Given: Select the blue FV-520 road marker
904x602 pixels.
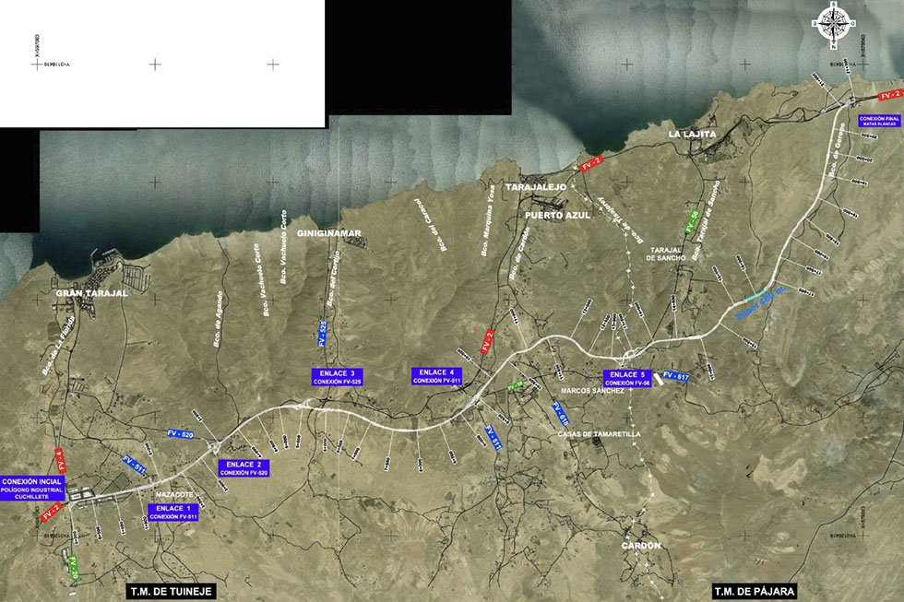Looking at the screenshot, I should click(x=180, y=433).
